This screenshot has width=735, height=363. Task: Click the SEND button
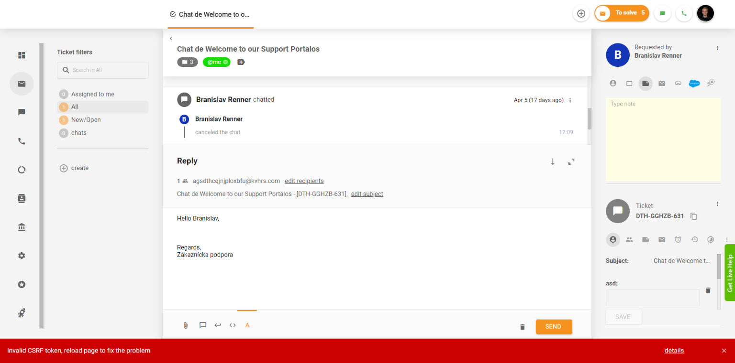tap(554, 327)
